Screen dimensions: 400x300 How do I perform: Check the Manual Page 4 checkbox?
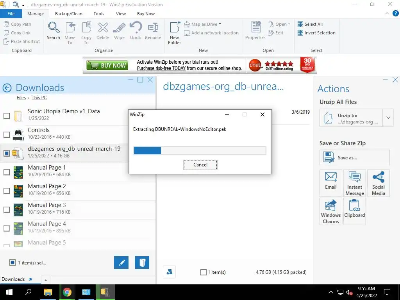(7, 228)
